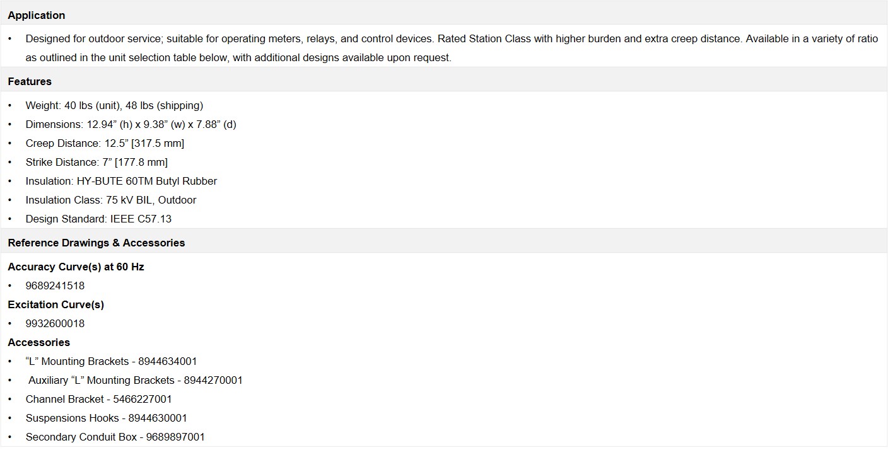
Task: Click Reference Drawings & Accessories header
Action: 96,243
